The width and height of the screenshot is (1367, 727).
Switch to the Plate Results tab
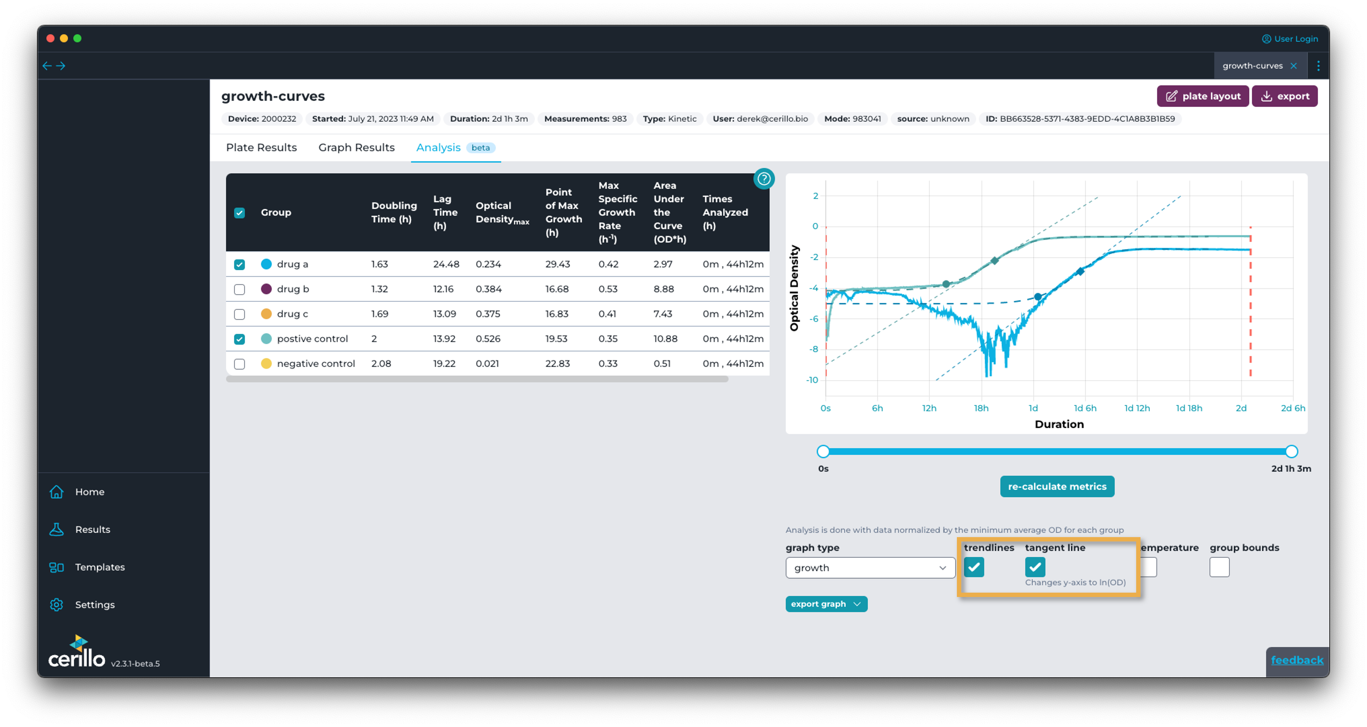(261, 147)
